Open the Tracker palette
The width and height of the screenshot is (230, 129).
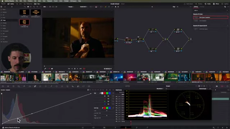coord(62,86)
